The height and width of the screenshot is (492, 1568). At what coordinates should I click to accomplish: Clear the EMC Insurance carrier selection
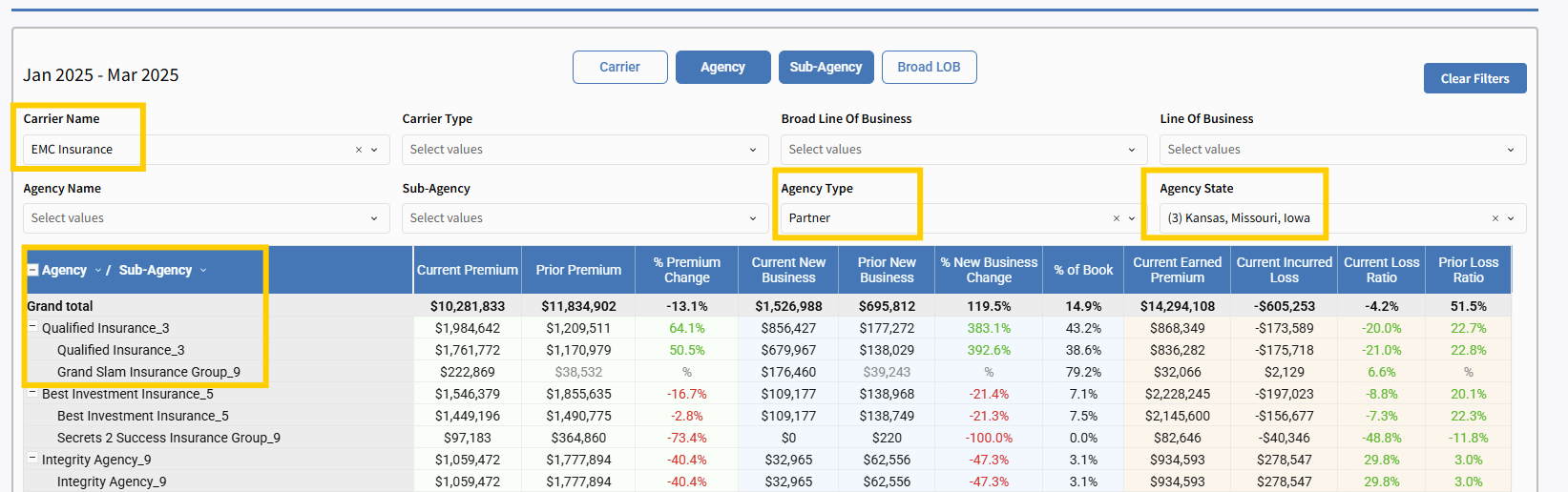[x=359, y=150]
